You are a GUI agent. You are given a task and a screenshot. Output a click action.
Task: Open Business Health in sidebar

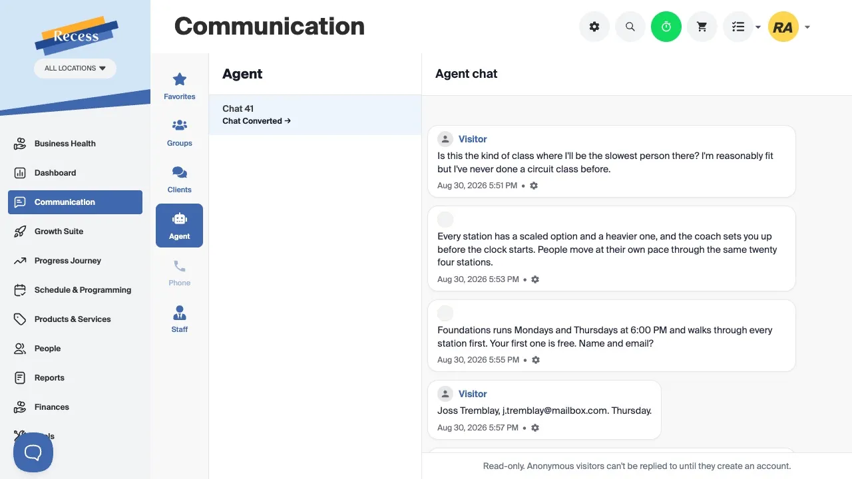75,144
